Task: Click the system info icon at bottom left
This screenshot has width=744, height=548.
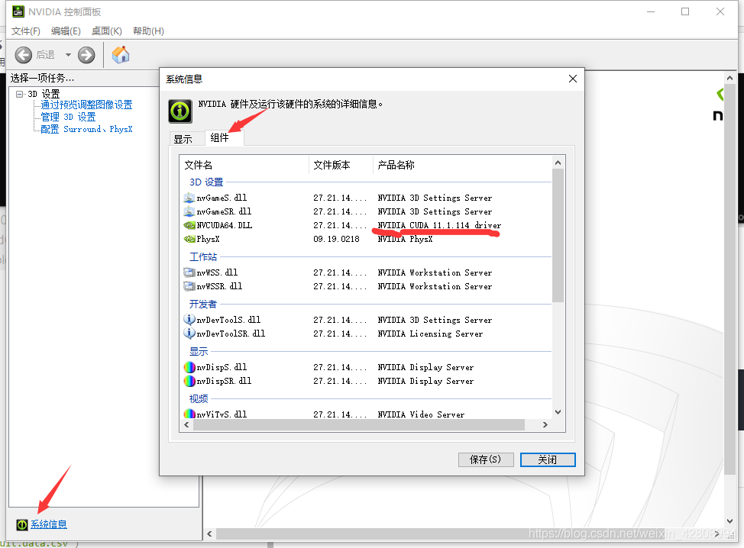Action: pyautogui.click(x=22, y=524)
